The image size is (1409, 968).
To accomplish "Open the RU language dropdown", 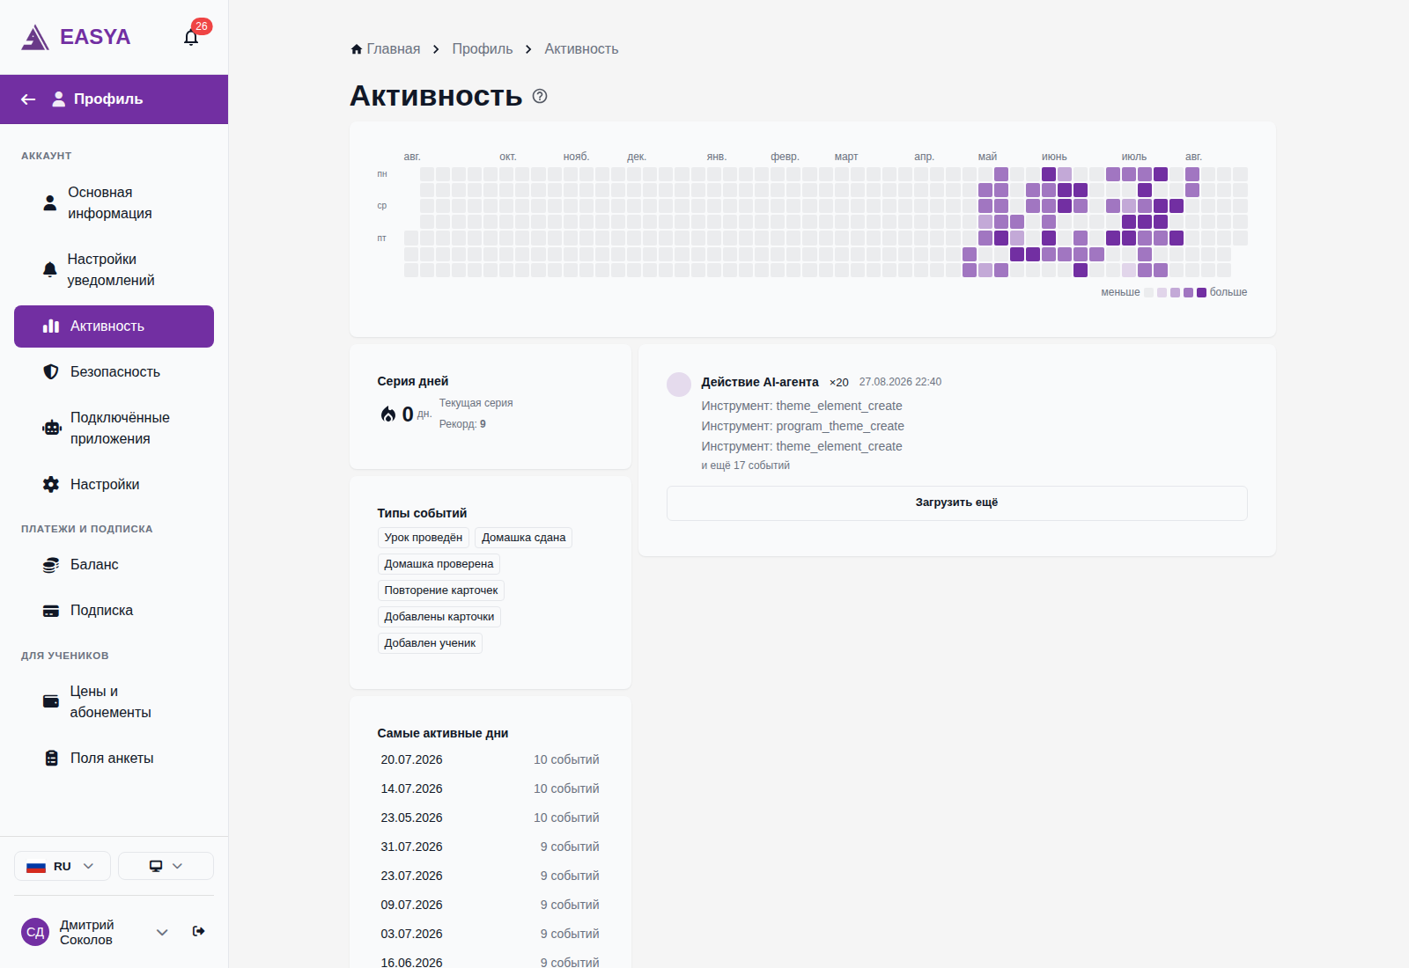I will [63, 866].
